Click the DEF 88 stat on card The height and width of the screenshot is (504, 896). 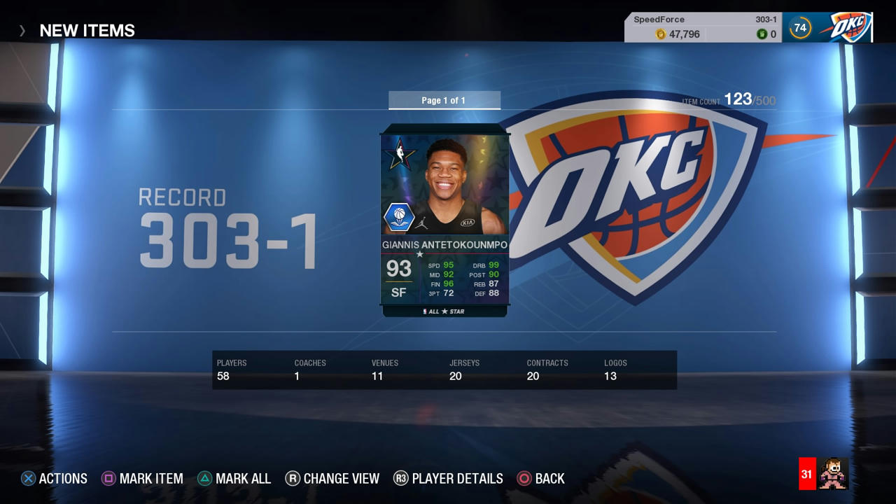tap(487, 293)
